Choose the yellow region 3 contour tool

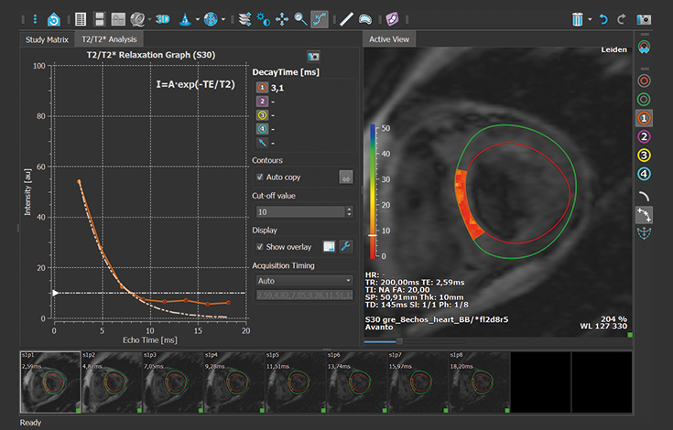pyautogui.click(x=644, y=156)
